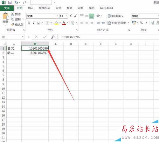Click the Wrap Text (自动换行) button
The height and width of the screenshot is (142, 159).
click(x=115, y=16)
